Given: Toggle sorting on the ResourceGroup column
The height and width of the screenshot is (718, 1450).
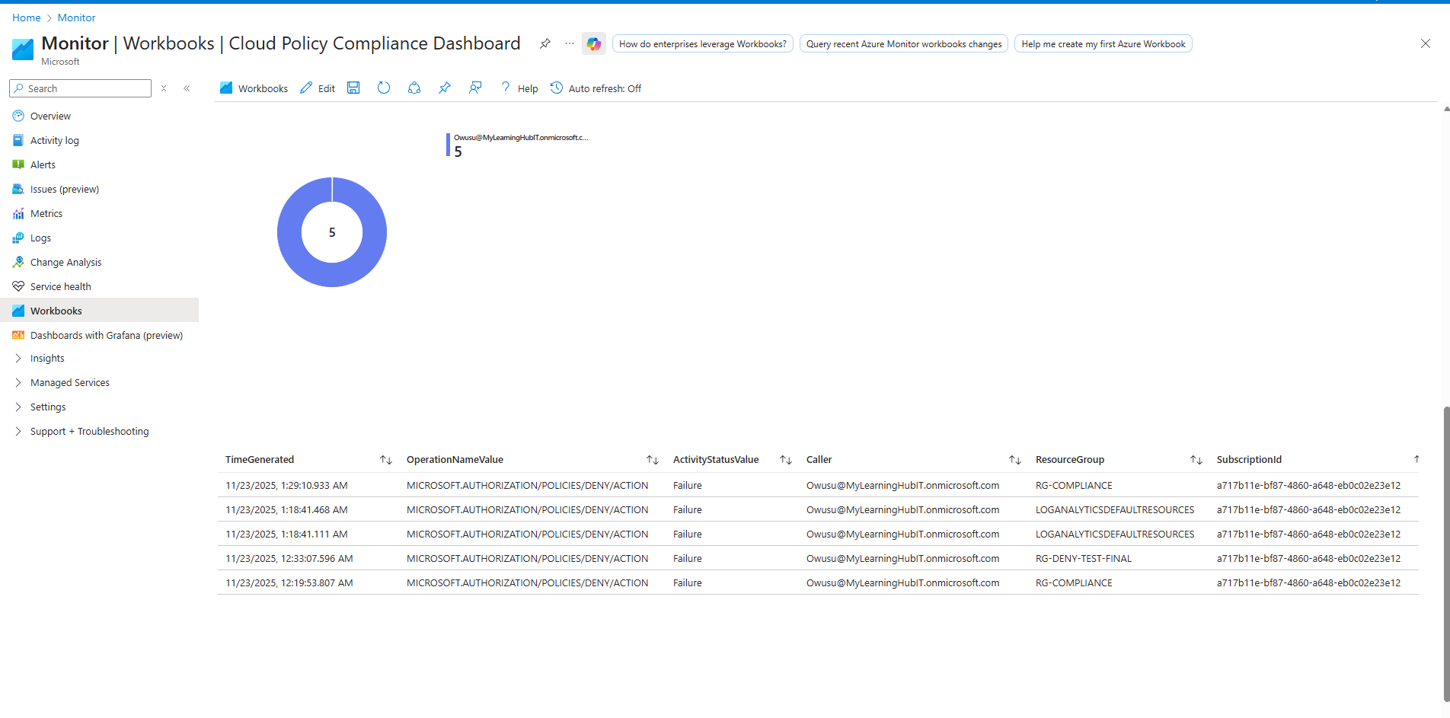Looking at the screenshot, I should pyautogui.click(x=1196, y=460).
